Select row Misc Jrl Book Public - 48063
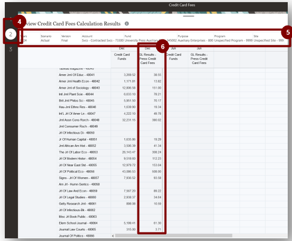 [x=78, y=216]
